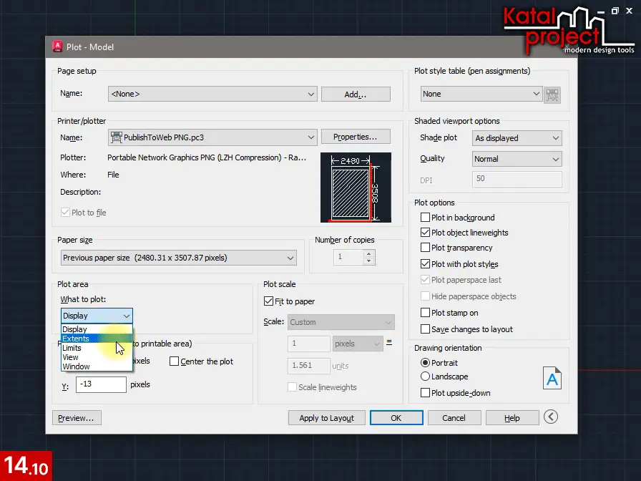The image size is (641, 481).
Task: Enable the Plot transparency checkbox
Action: click(x=425, y=247)
